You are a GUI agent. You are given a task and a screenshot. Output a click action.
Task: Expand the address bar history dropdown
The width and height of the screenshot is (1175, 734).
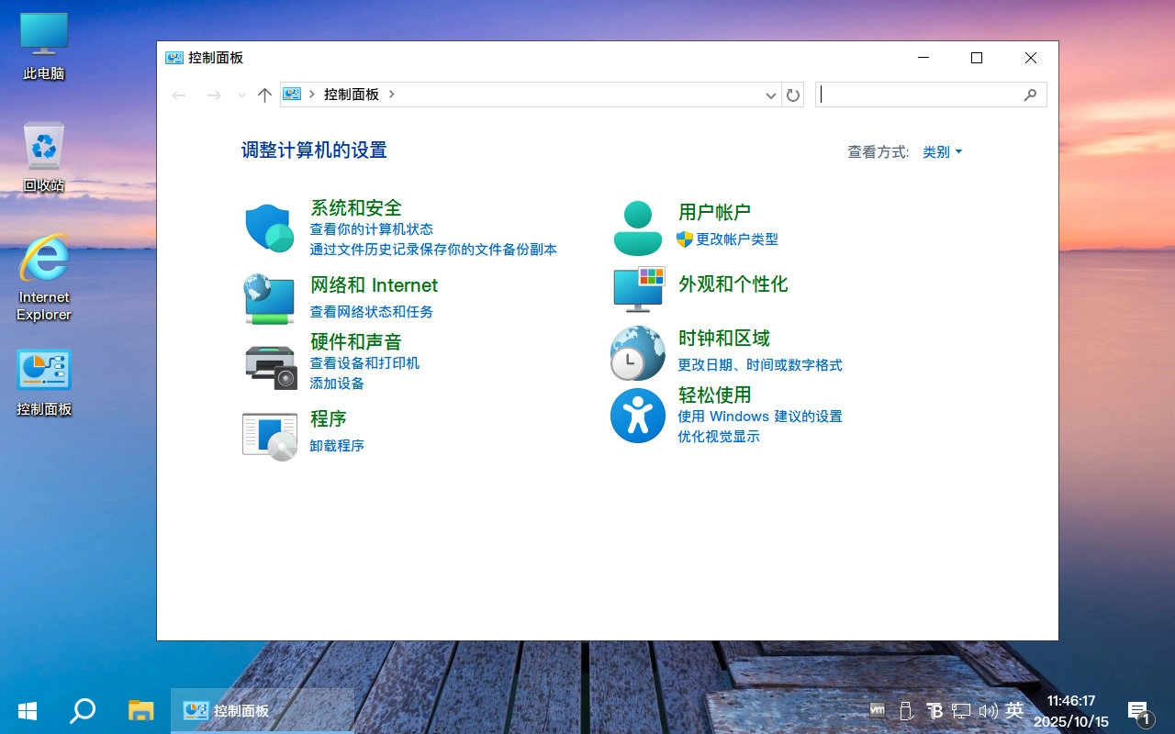point(770,95)
